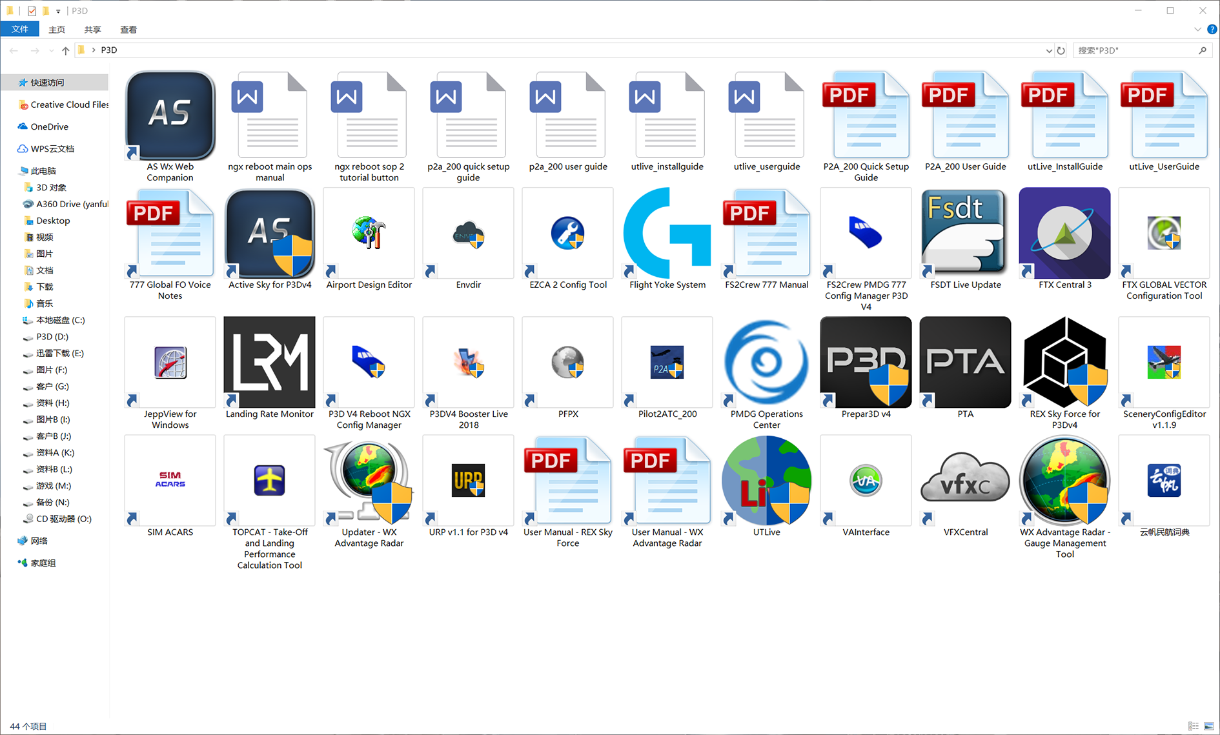The width and height of the screenshot is (1220, 735).
Task: Open User Manual - REX Sky Force PDF
Action: tap(567, 492)
